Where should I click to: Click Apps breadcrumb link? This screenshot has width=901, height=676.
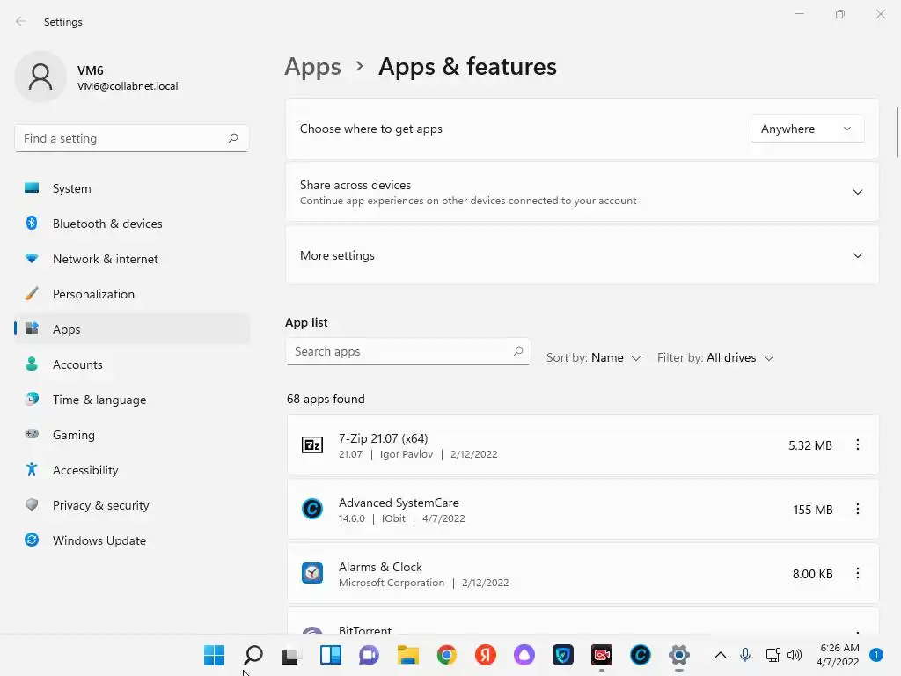312,67
